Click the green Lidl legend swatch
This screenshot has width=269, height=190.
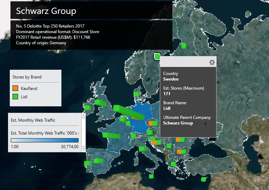coord(15,97)
